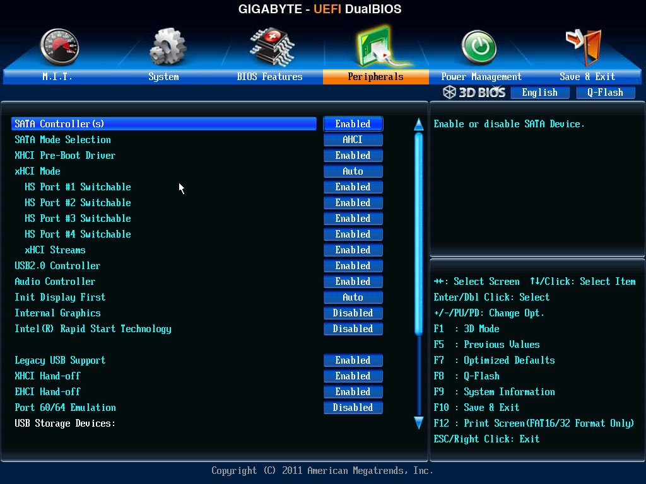Image resolution: width=646 pixels, height=484 pixels.
Task: Select the HS Port #4 Switchable label
Action: click(x=78, y=234)
